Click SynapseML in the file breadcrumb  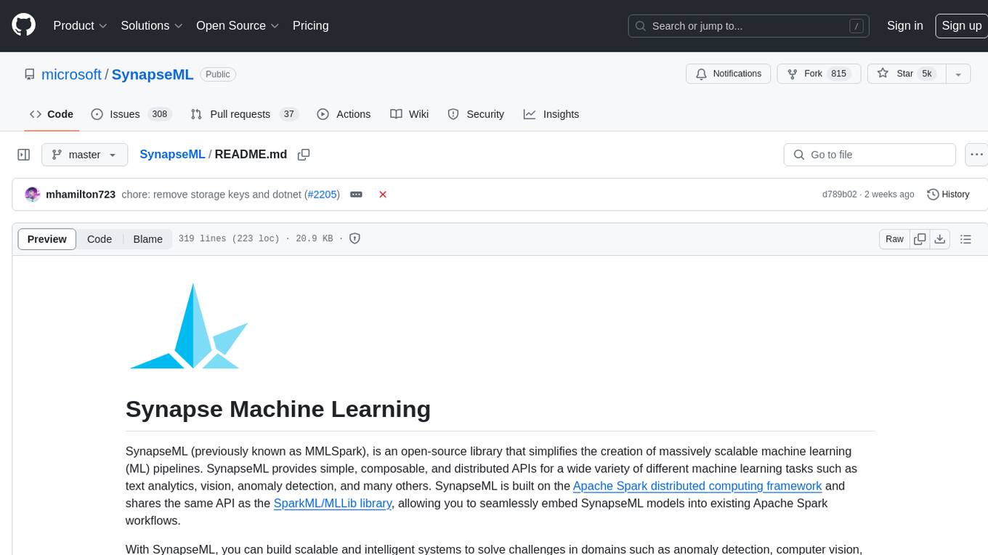[x=172, y=155]
